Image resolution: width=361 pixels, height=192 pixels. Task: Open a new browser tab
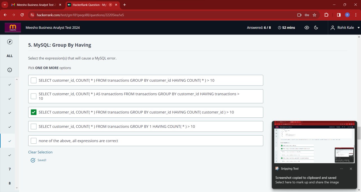coord(125,5)
